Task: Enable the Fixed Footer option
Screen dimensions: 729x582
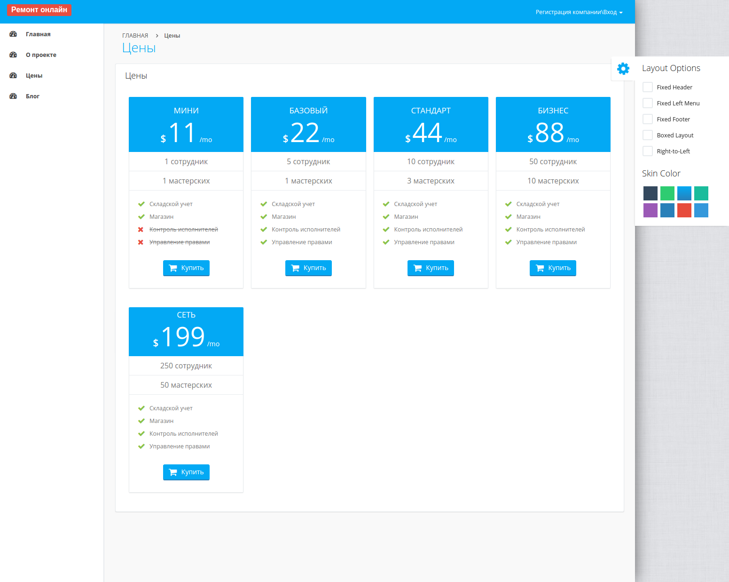Action: pos(648,119)
